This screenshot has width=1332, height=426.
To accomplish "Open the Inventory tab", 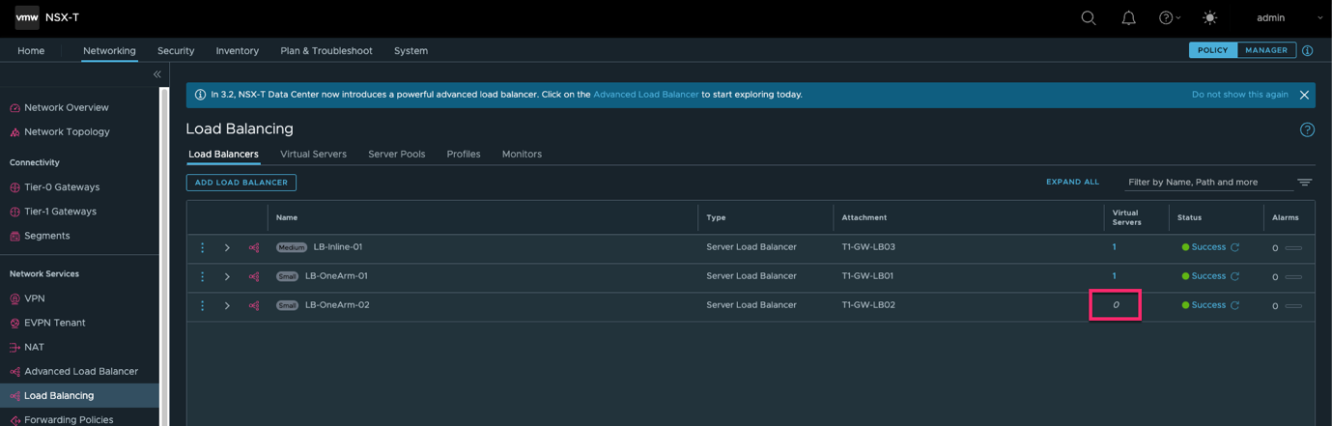I will coord(238,50).
